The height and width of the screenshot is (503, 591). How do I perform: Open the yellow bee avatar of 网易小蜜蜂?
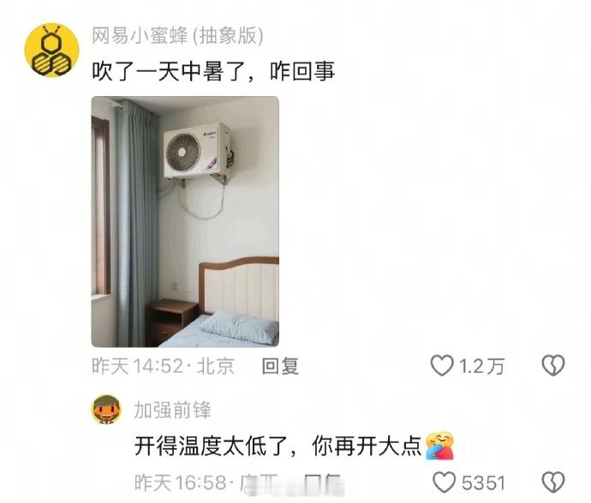pyautogui.click(x=51, y=51)
